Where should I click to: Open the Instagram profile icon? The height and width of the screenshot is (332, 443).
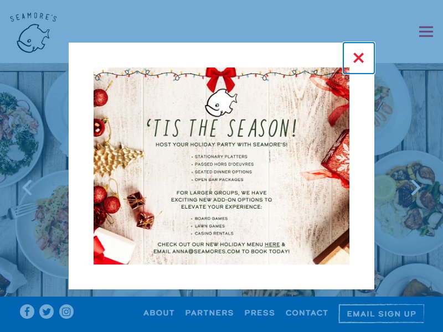[x=66, y=312]
